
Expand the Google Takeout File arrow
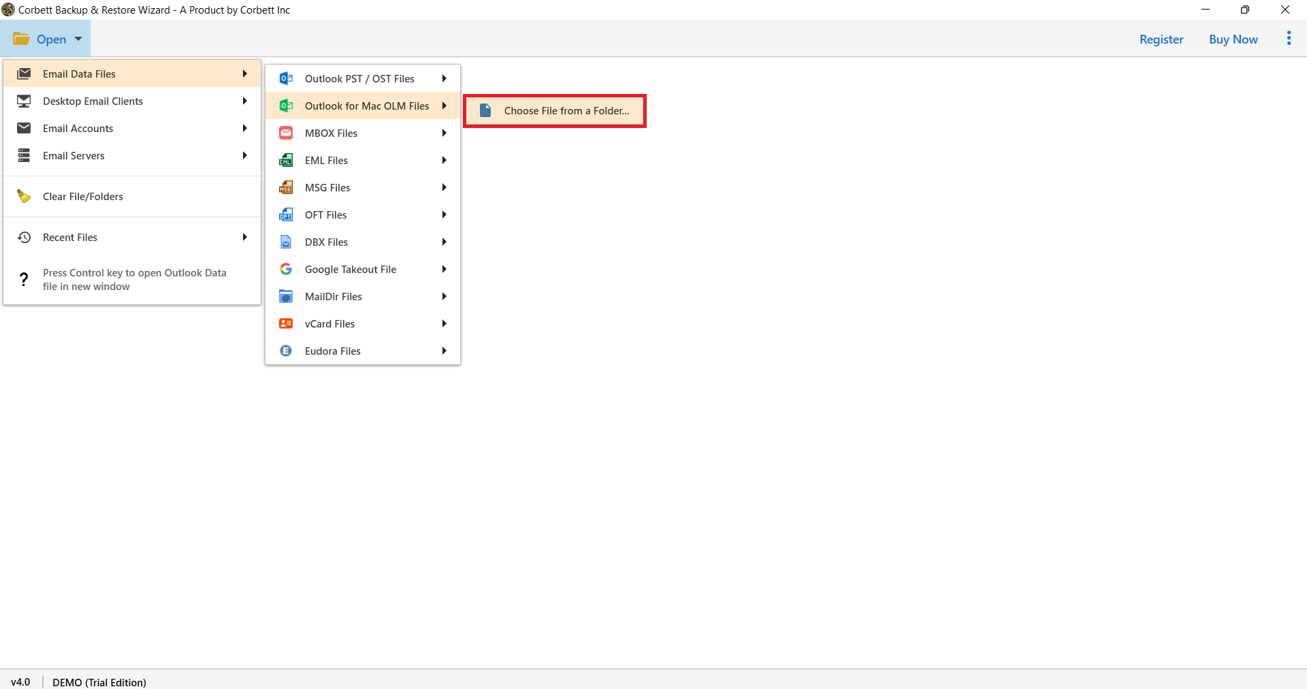444,269
